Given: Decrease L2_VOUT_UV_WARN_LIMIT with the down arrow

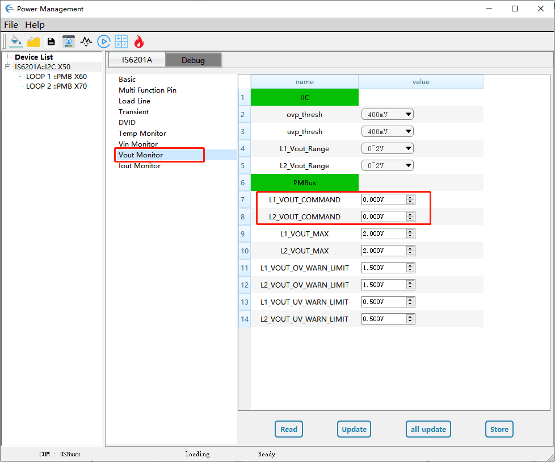Looking at the screenshot, I should 410,322.
